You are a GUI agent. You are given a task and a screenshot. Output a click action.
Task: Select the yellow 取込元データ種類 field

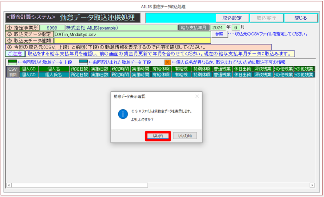pyautogui.click(x=132, y=41)
